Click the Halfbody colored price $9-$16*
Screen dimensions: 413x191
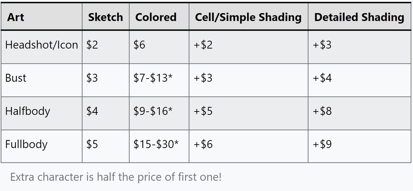[153, 111]
